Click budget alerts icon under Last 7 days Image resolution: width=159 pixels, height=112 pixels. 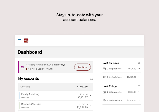click(x=104, y=100)
